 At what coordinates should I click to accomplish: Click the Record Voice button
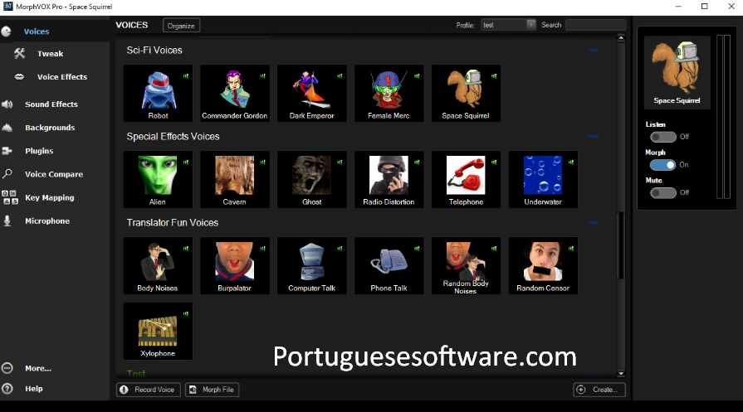(x=149, y=390)
